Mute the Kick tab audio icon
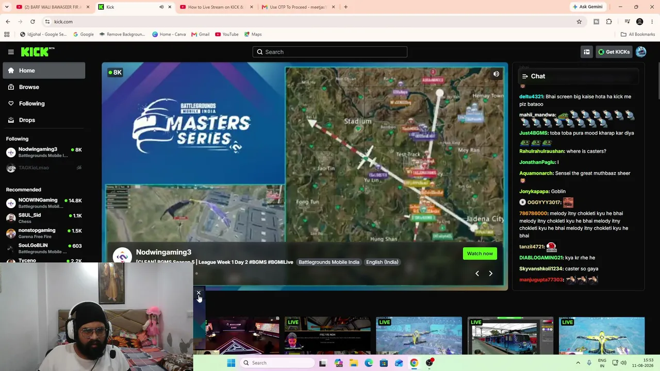 [161, 7]
